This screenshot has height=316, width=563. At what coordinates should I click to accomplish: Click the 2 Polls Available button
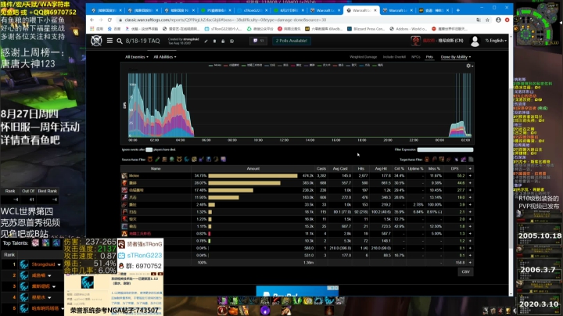[292, 41]
